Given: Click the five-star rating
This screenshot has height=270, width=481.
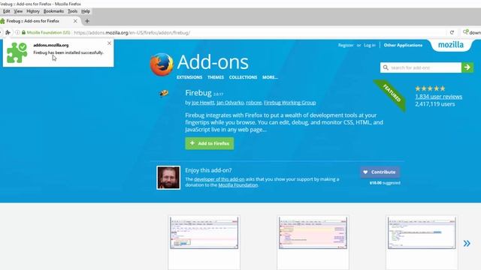Looking at the screenshot, I should (430, 88).
